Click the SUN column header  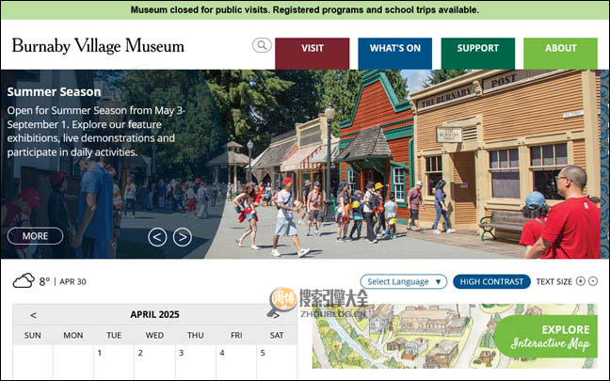(x=32, y=335)
